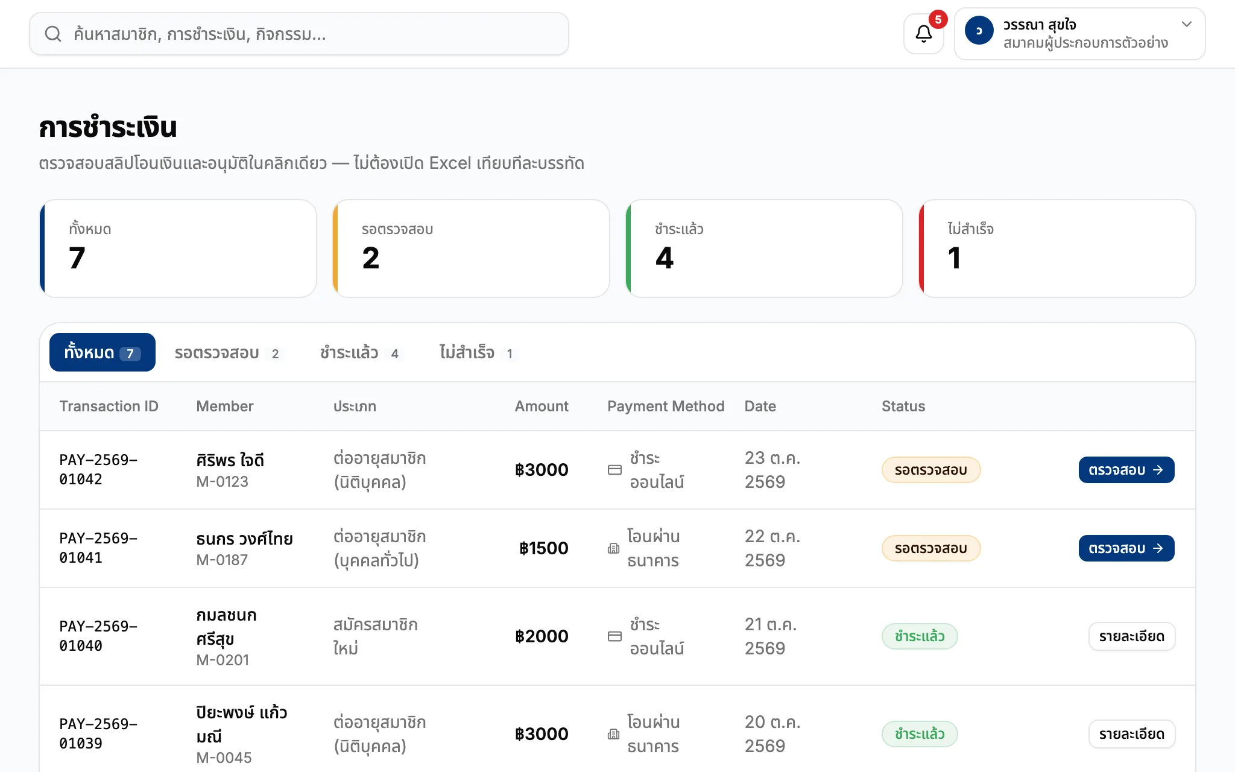Screen dimensions: 1235x772
Task: Click the ชำระแล้ว summary card
Action: tap(764, 248)
